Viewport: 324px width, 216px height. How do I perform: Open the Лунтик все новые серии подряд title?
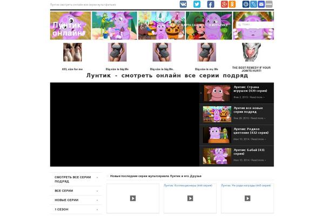tap(248, 110)
